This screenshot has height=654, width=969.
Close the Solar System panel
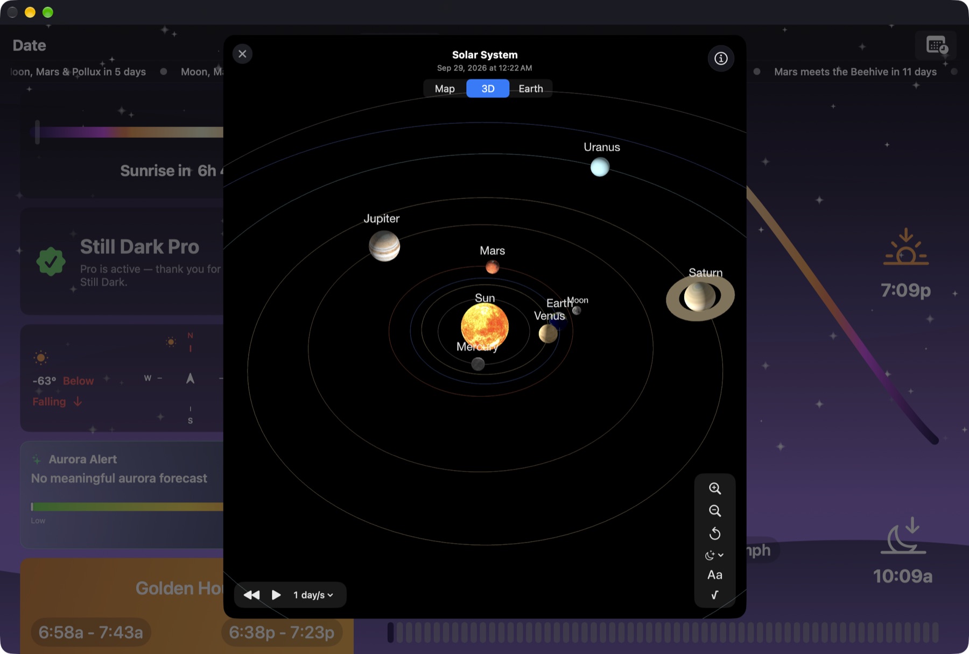point(242,54)
